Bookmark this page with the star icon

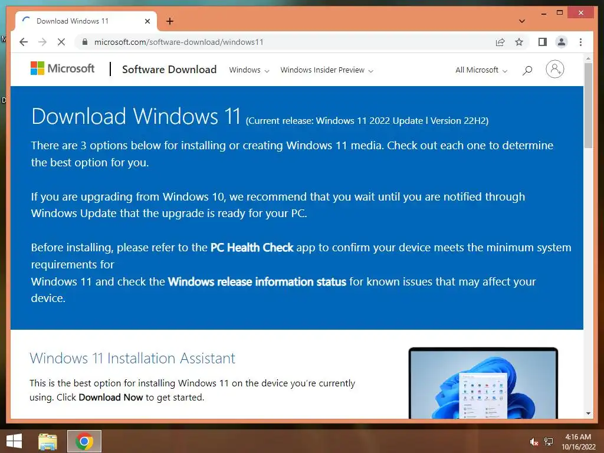coord(519,42)
